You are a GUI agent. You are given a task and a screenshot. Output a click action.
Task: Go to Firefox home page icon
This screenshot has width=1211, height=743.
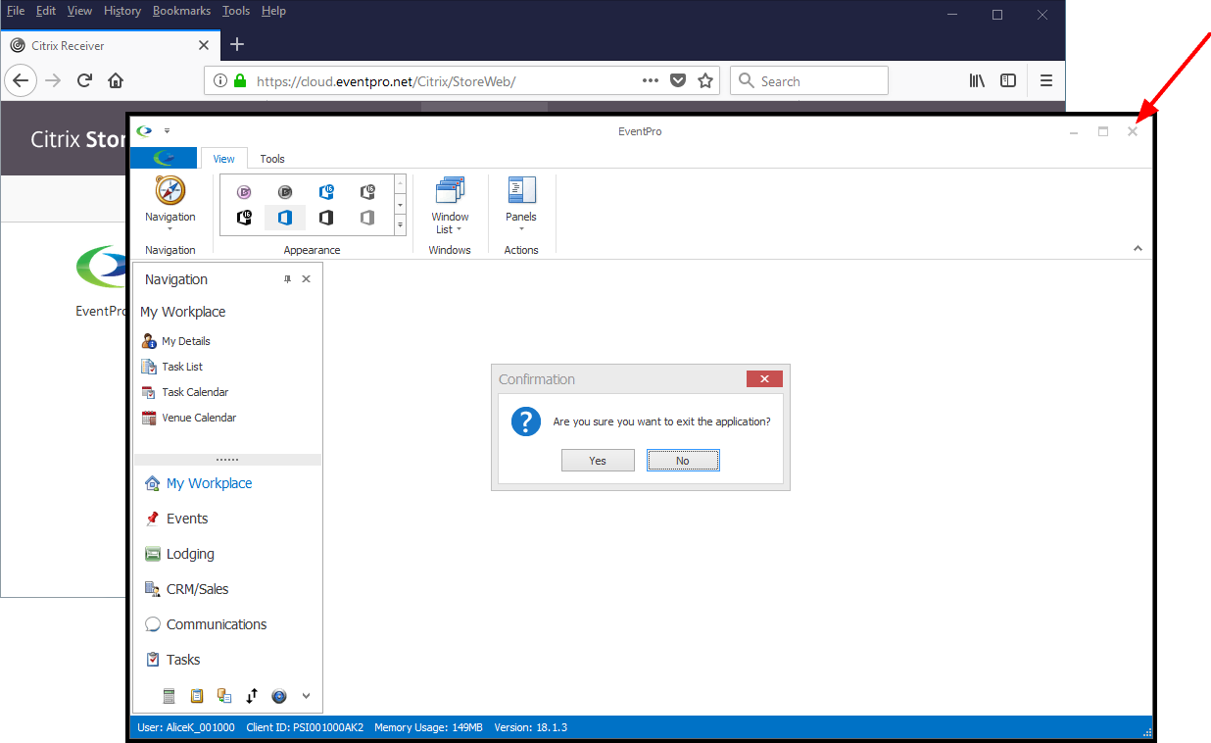point(116,80)
